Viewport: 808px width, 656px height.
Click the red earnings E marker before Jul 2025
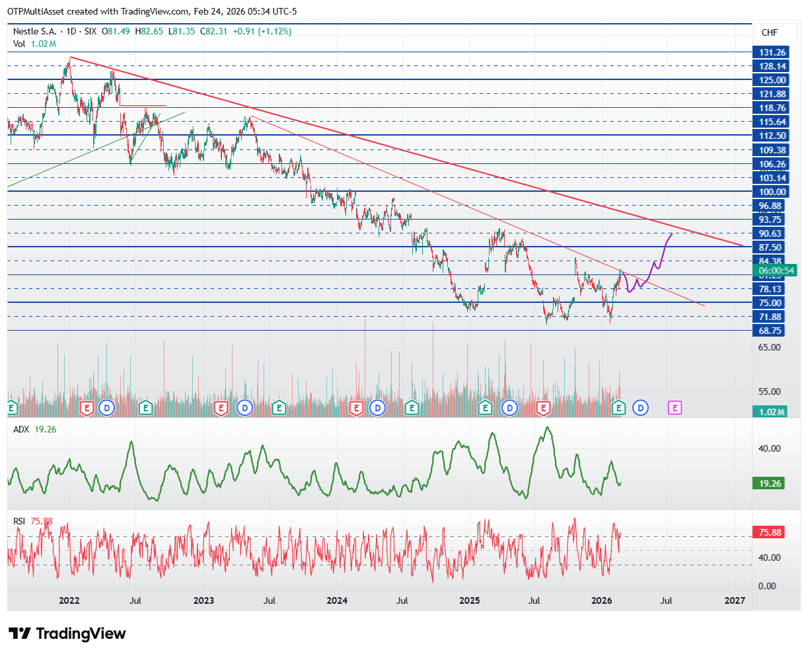pyautogui.click(x=544, y=408)
